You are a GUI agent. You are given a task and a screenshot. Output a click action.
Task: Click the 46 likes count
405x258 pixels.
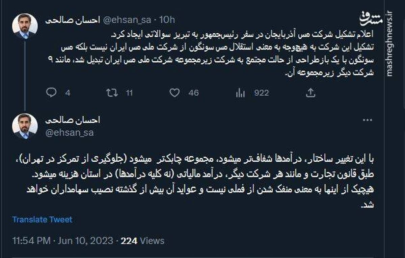pos(194,93)
